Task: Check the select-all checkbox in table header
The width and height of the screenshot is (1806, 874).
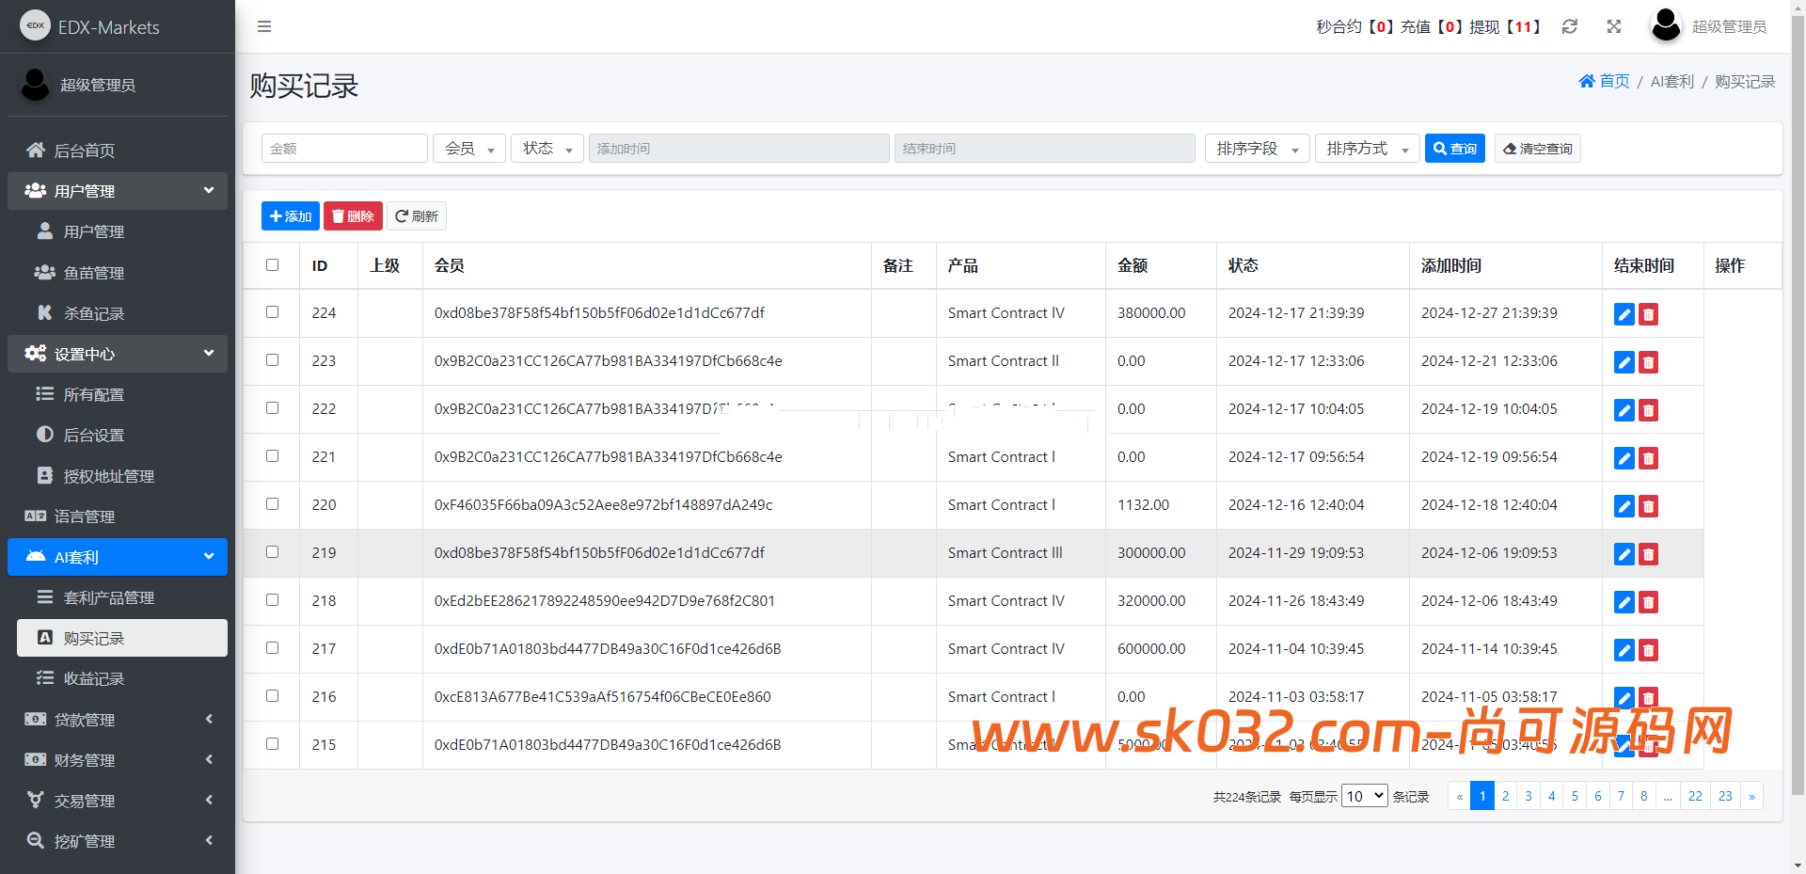Action: [x=272, y=265]
